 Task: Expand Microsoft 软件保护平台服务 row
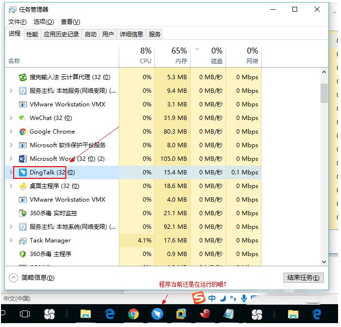(11, 145)
